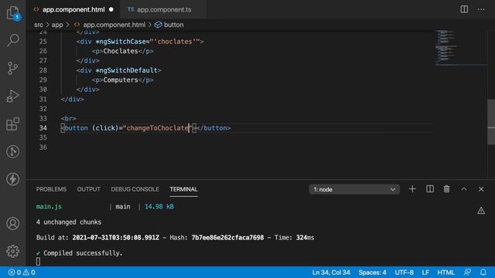The width and height of the screenshot is (495, 278).
Task: Show the DEBUG CONSOLE tab
Action: [135, 189]
